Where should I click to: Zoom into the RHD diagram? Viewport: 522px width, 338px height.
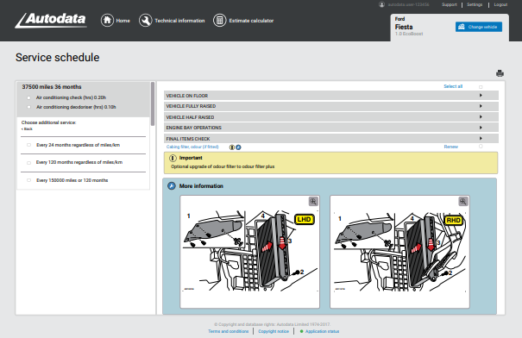[463, 201]
